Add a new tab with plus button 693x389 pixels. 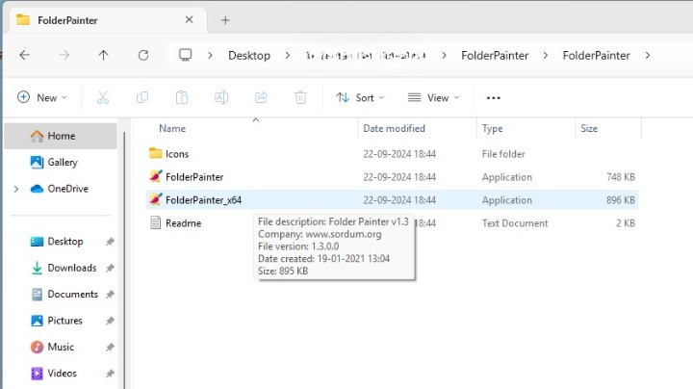(x=225, y=20)
